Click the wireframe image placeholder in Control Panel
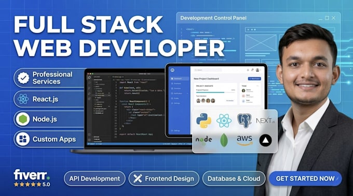The width and height of the screenshot is (353, 196). point(261,43)
